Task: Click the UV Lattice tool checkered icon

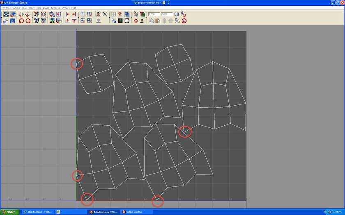Action: [x=6, y=14]
